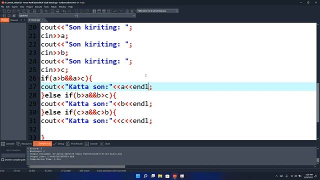Click the Debug checkmark toolbar icon
Viewport: 320px width, 180px height.
115,11
